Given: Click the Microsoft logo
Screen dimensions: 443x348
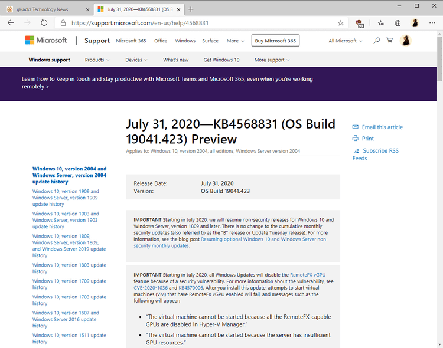Looking at the screenshot, I should [x=45, y=40].
